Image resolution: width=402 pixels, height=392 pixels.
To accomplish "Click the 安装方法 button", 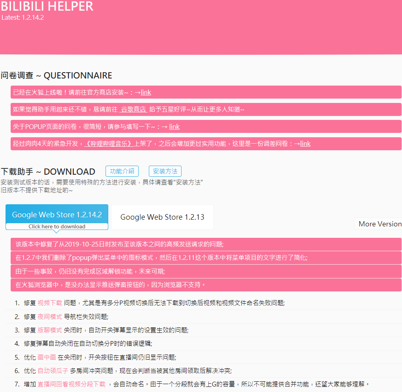I will [165, 171].
